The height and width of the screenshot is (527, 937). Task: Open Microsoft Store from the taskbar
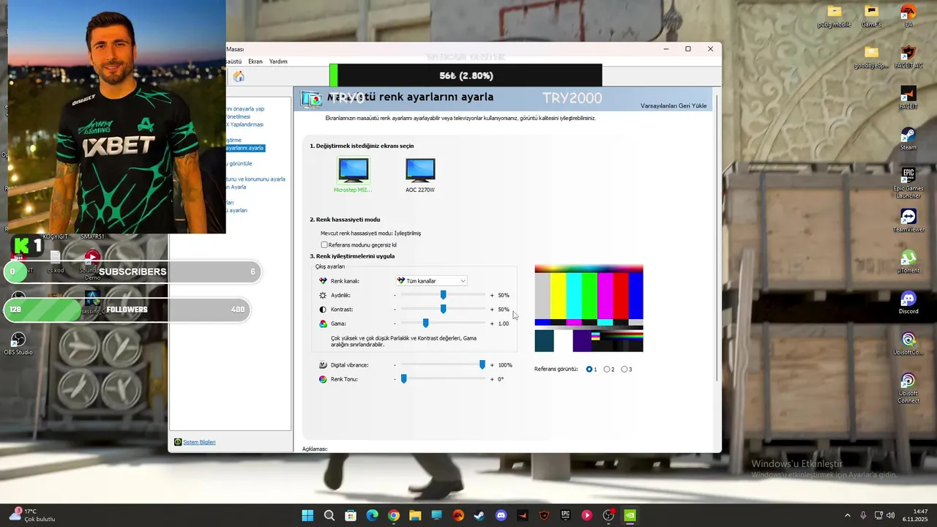tap(351, 515)
